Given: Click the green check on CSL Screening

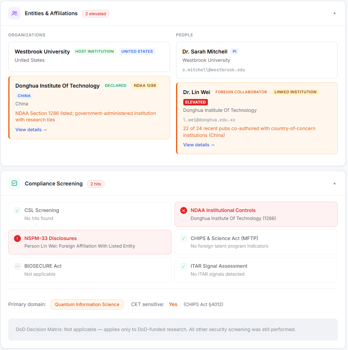Looking at the screenshot, I should pyautogui.click(x=17, y=210).
